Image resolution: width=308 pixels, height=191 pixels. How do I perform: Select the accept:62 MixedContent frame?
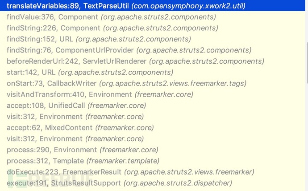click(x=80, y=128)
